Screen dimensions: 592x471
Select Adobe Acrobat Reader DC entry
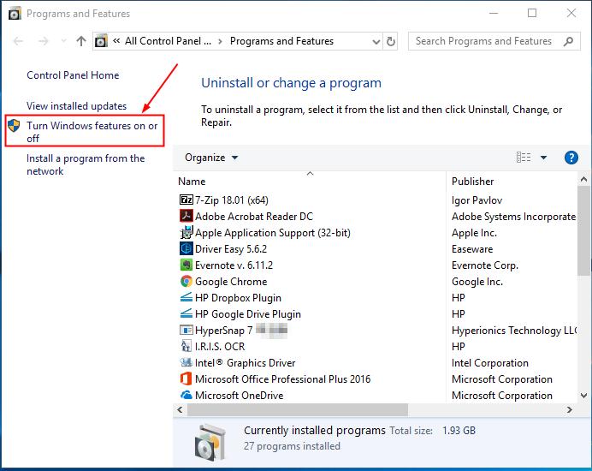click(x=254, y=216)
